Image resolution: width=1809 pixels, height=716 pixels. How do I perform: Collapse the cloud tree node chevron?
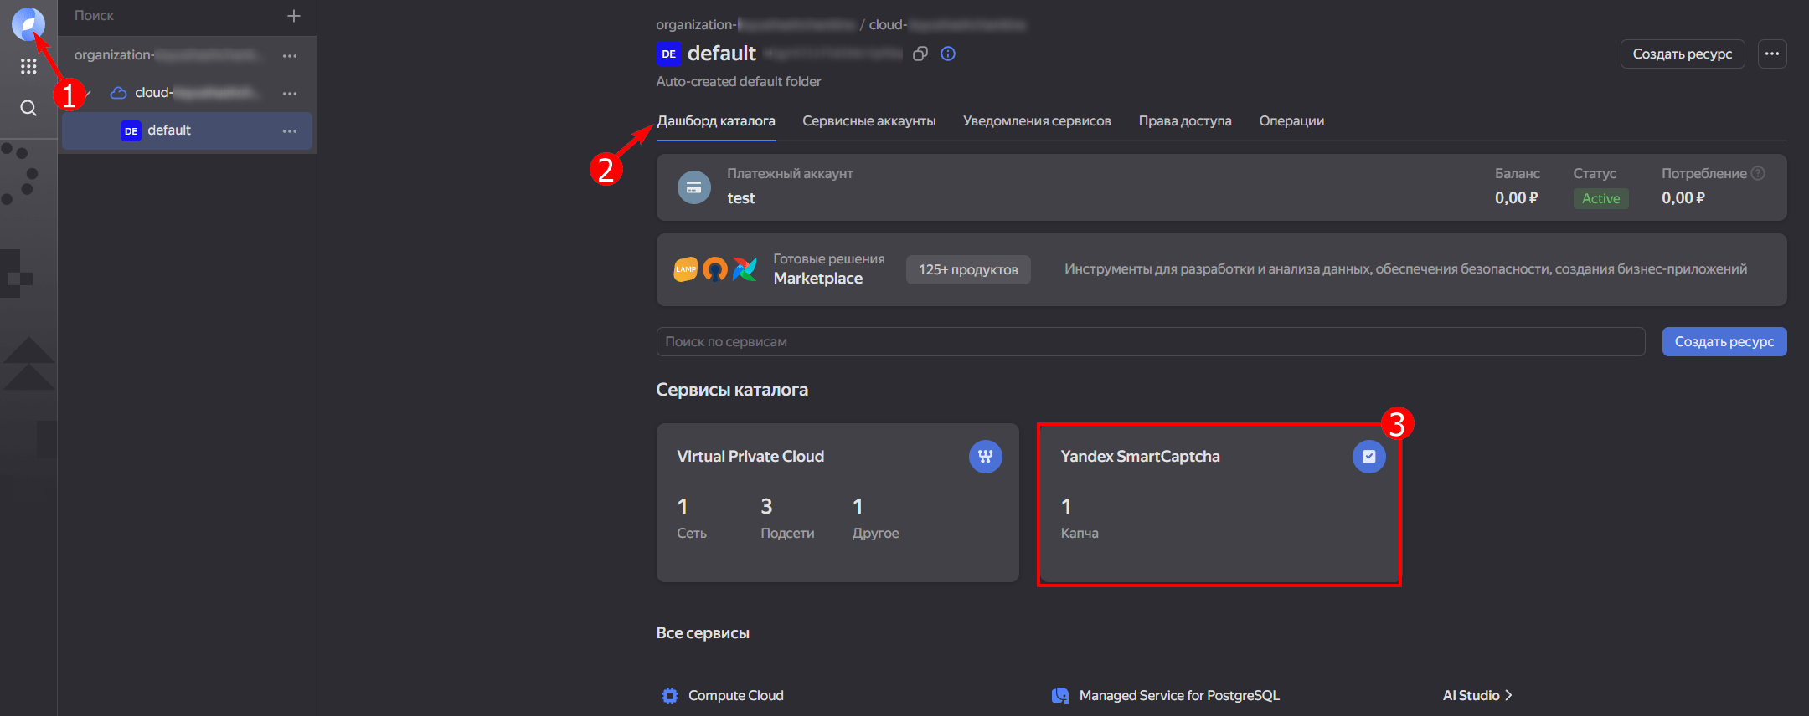(x=89, y=93)
